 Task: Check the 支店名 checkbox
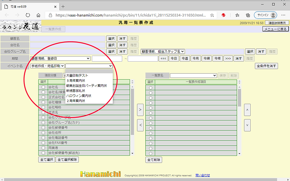(x=43, y=112)
